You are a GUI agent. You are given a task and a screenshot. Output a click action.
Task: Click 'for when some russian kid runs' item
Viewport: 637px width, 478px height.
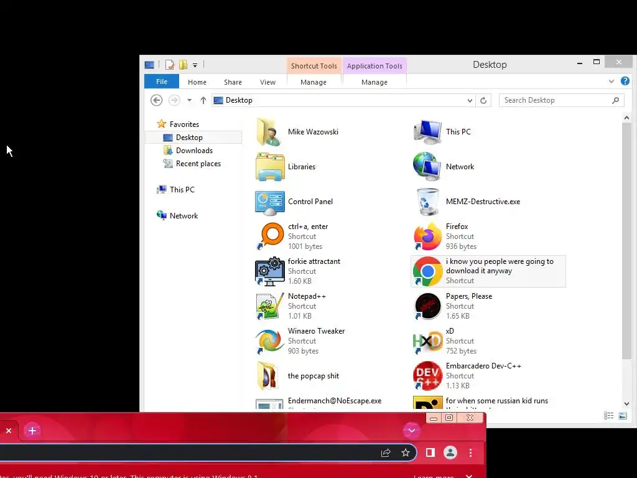497,401
